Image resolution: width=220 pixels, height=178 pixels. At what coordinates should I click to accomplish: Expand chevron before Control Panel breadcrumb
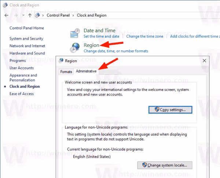pyautogui.click(x=43, y=15)
